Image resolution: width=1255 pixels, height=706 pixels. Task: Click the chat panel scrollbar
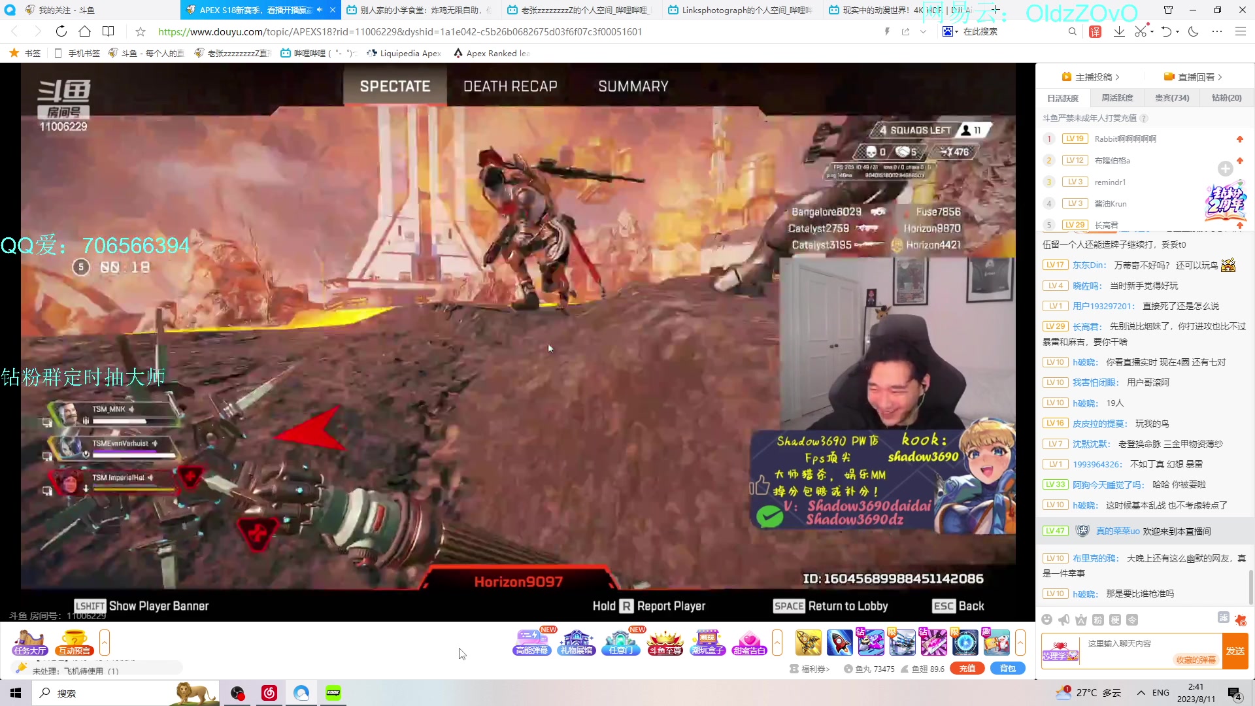(x=1250, y=587)
